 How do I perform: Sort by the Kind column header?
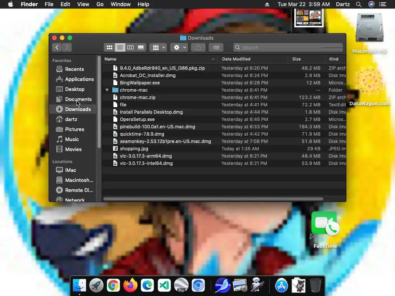(x=335, y=59)
